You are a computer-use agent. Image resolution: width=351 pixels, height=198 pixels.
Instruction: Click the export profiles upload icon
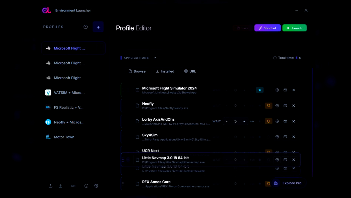(x=51, y=186)
